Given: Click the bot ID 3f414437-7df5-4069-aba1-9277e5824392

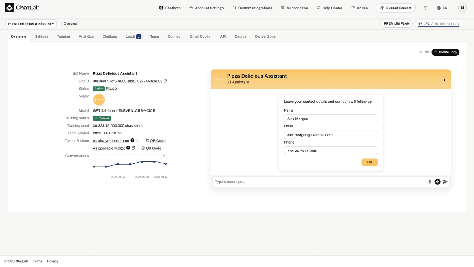Looking at the screenshot, I should 128,81.
